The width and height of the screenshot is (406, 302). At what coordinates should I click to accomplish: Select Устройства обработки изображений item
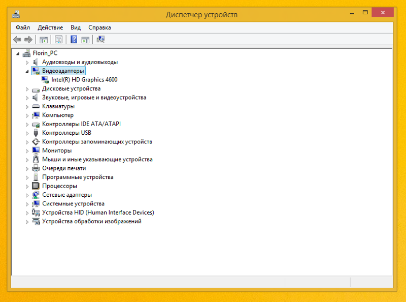(92, 221)
